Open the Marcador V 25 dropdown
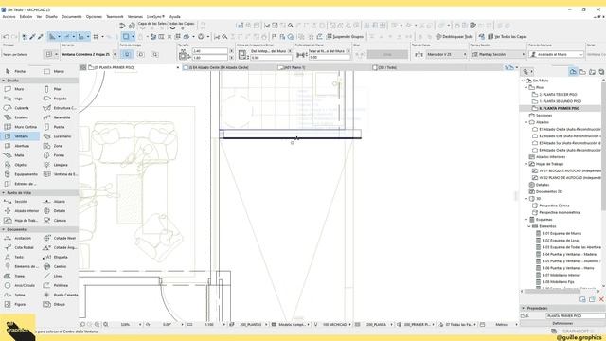The image size is (606, 341). pyautogui.click(x=446, y=55)
